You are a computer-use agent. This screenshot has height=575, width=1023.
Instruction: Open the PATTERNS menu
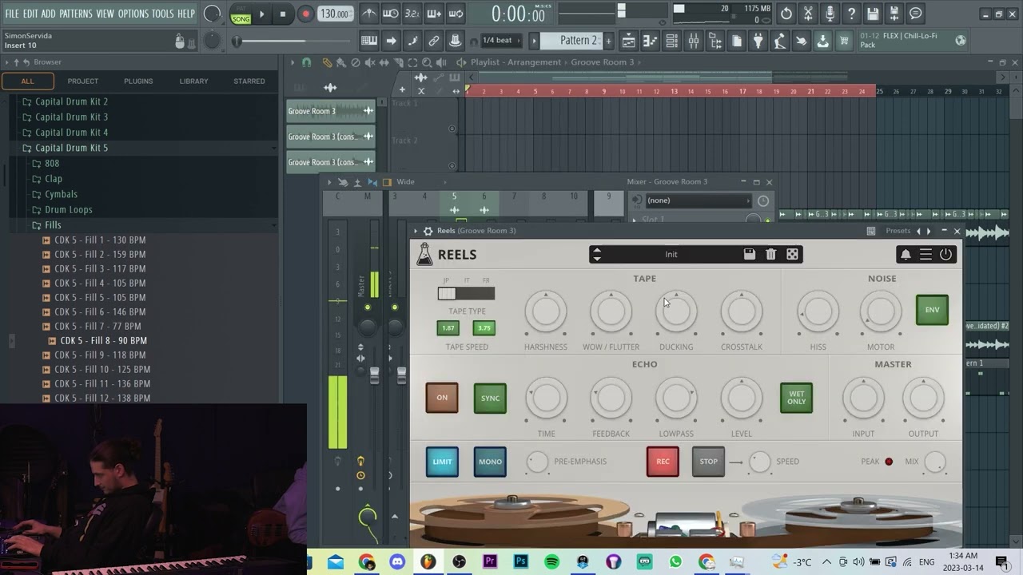coord(75,14)
